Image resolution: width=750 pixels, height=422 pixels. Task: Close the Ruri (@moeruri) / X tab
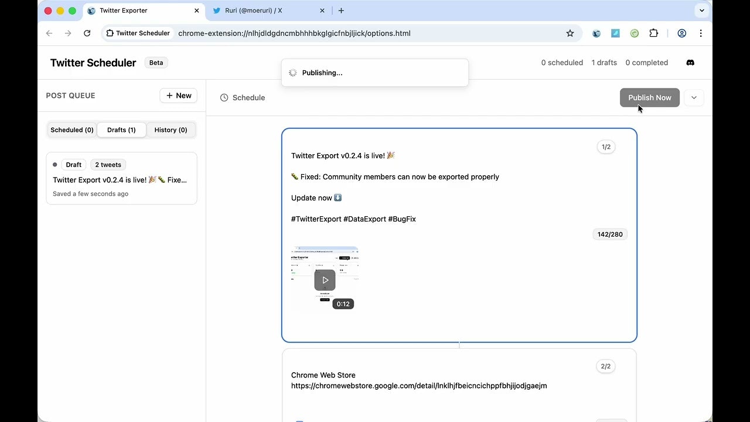point(322,11)
